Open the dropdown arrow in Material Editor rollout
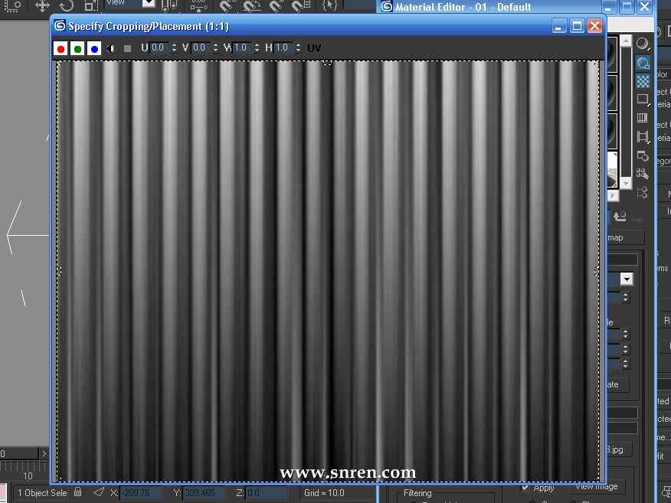This screenshot has width=671, height=503. 627,279
